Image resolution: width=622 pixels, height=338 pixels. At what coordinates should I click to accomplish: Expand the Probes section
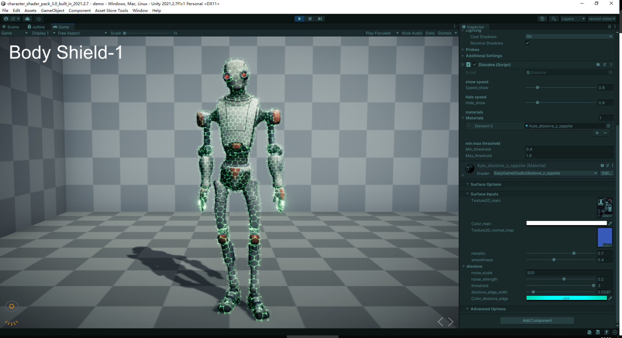pyautogui.click(x=463, y=49)
